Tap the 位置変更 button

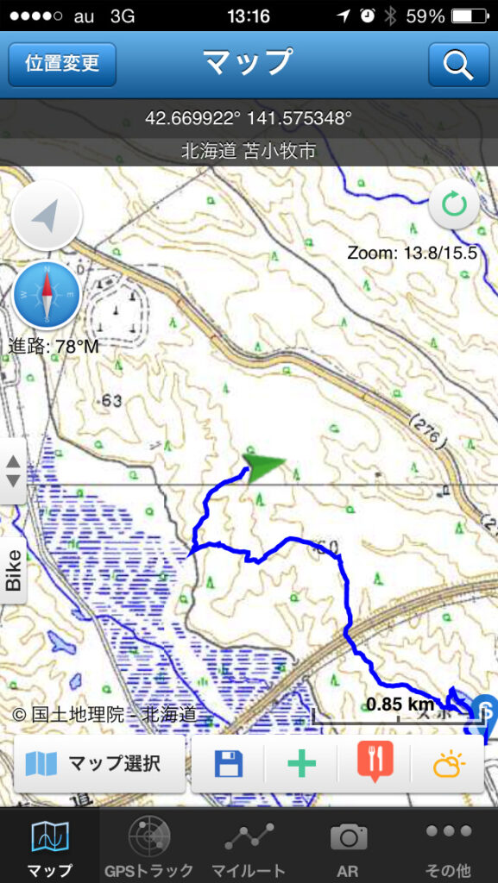62,64
